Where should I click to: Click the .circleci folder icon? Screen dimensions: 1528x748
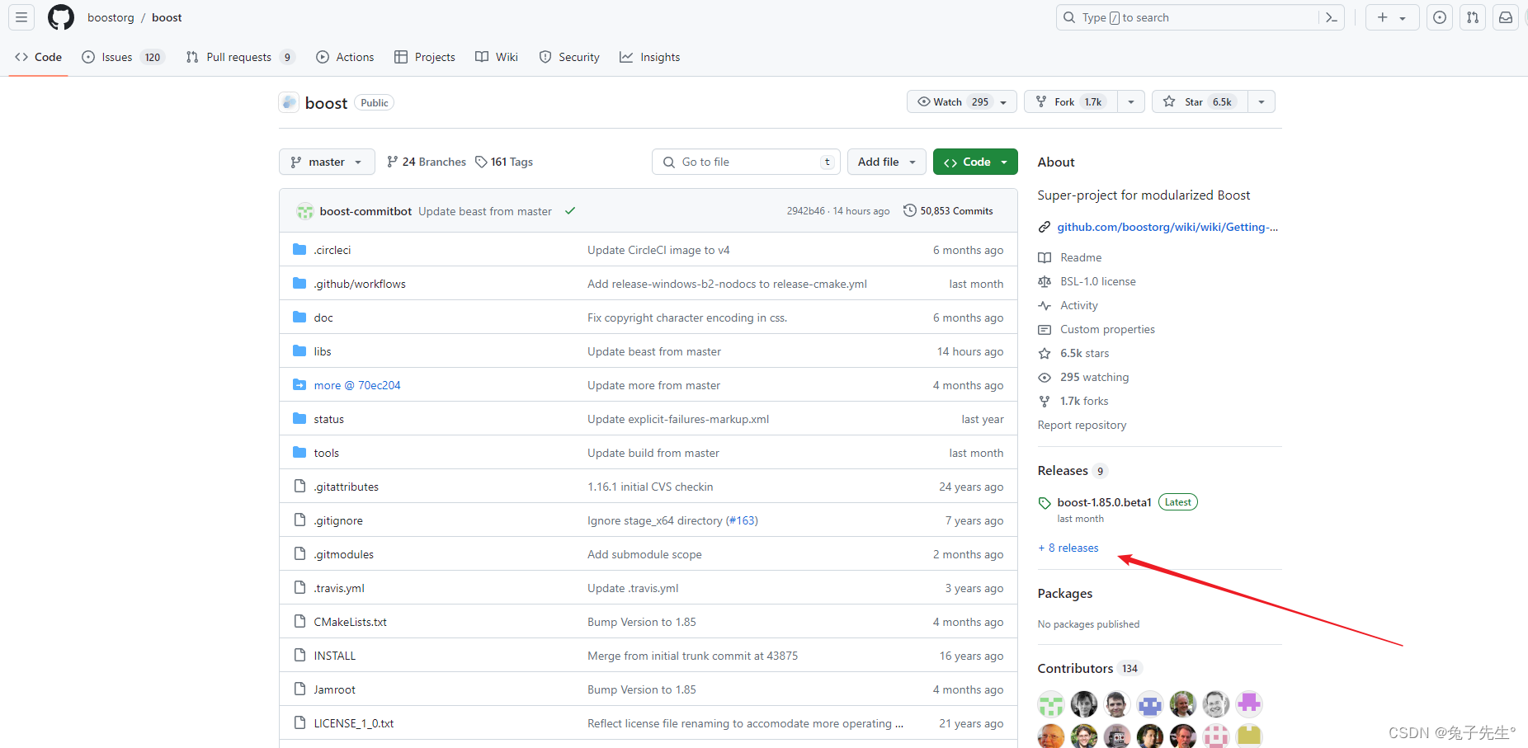click(x=299, y=250)
